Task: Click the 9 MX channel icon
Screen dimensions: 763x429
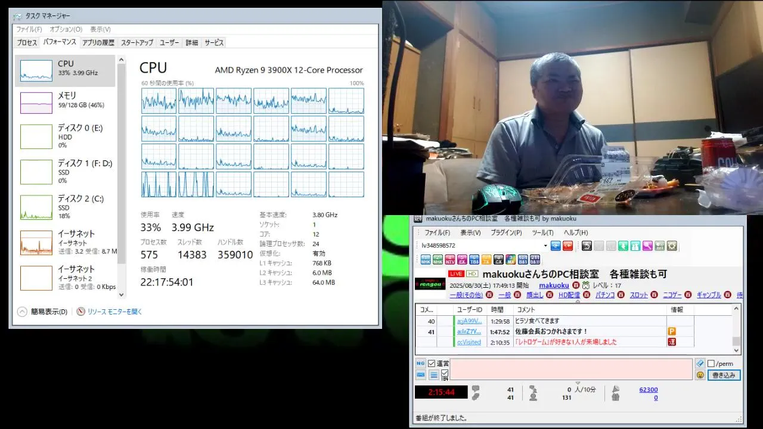Action: tap(510, 260)
